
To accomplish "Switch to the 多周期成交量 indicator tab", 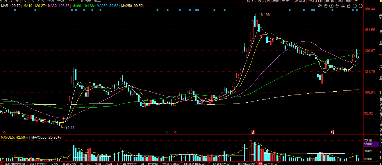I will [15, 164].
